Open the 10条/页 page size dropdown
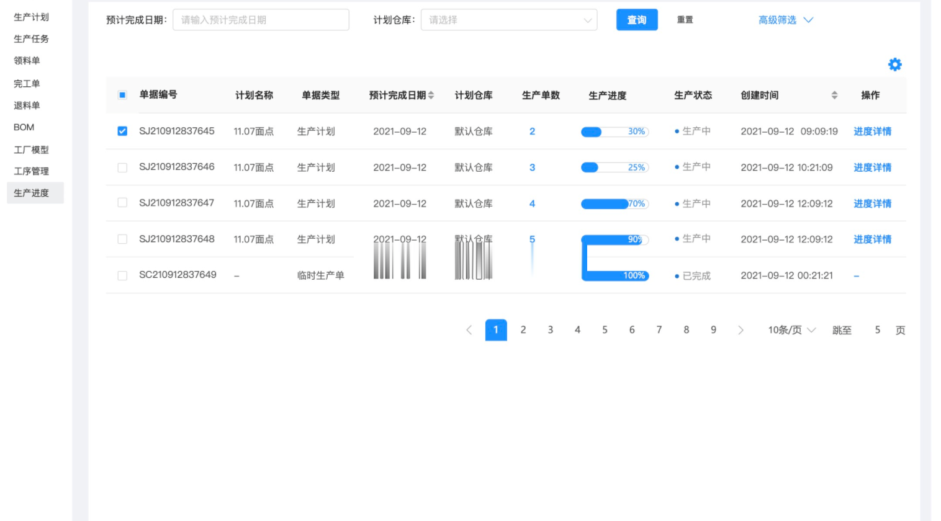Viewport: 941px width, 521px height. click(792, 330)
